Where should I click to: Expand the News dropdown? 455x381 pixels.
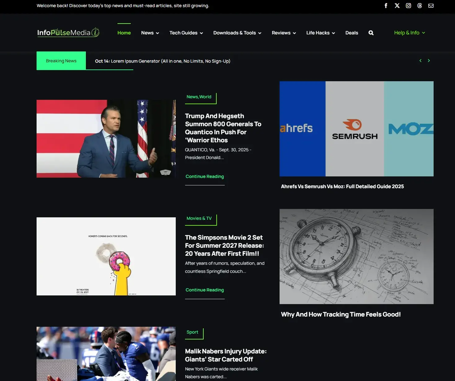tap(150, 33)
